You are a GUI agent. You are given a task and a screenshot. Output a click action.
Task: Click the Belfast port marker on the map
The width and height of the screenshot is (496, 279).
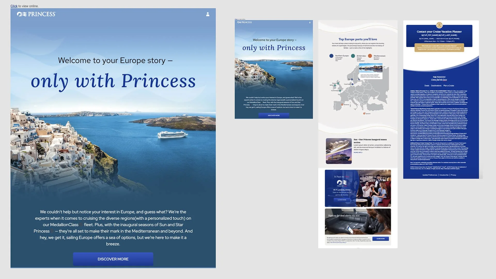coord(335,85)
